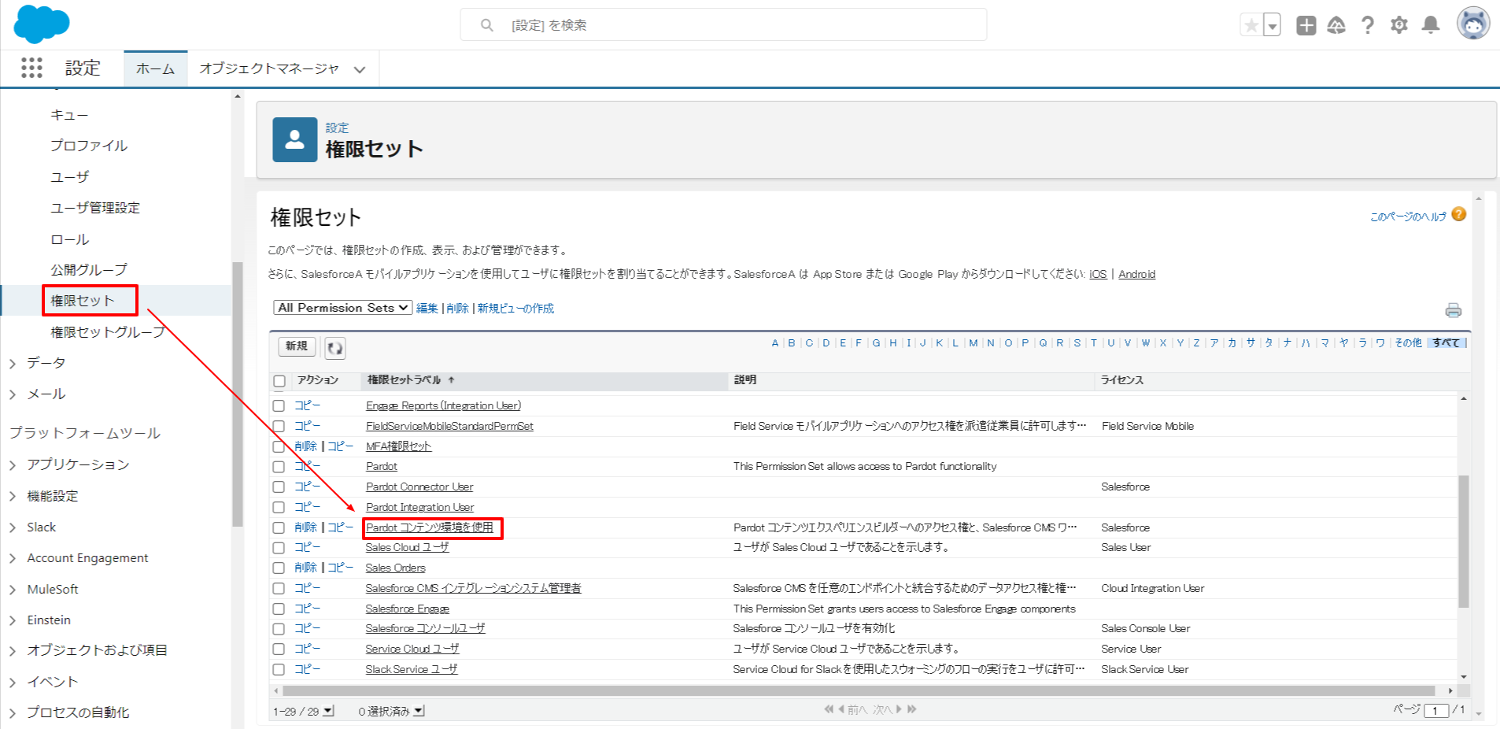
Task: Open the Pardot コンテンツ環境を使用 permission set
Action: (x=430, y=527)
